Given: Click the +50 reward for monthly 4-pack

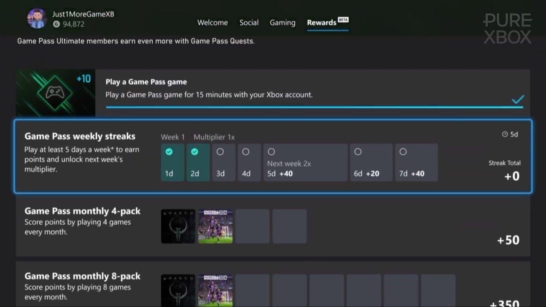Looking at the screenshot, I should [508, 240].
